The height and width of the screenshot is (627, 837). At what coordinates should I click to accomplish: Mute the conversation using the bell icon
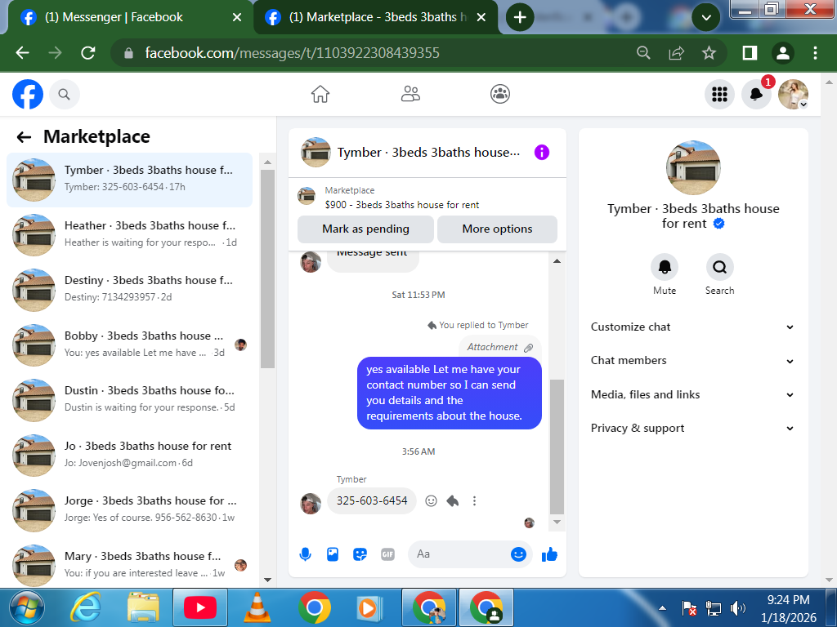click(665, 267)
